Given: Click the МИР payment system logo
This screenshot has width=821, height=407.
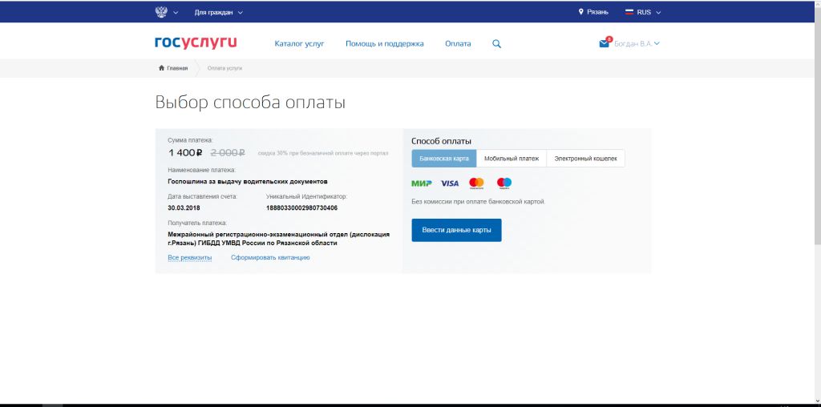Looking at the screenshot, I should pos(421,183).
